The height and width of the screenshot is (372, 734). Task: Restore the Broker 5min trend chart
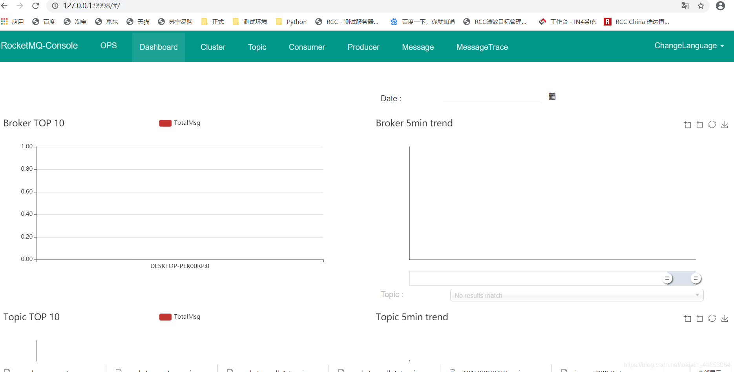712,124
